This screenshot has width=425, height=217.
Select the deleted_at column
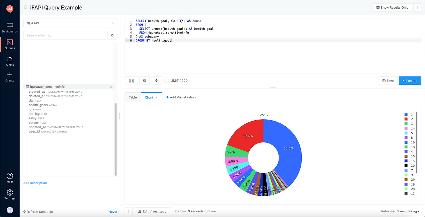pos(55,96)
